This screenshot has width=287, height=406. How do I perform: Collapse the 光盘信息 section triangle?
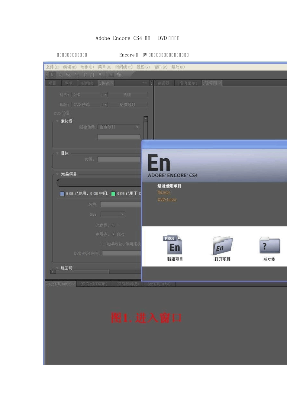(57, 174)
